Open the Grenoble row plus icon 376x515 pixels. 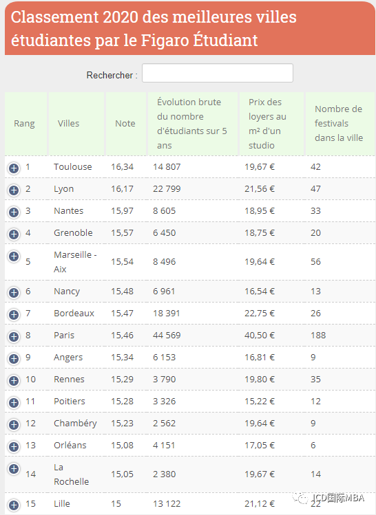tap(14, 234)
